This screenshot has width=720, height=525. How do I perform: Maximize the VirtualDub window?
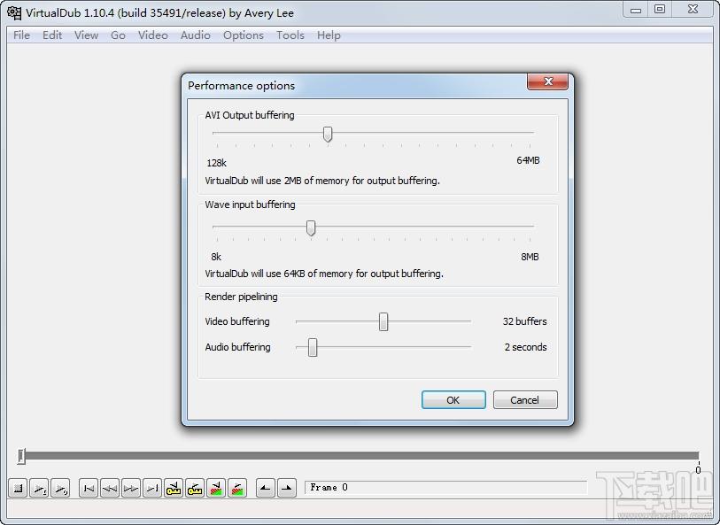660,10
